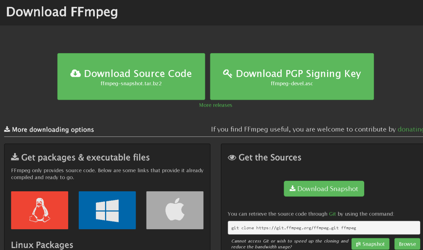Open the Git hyperlink in the sources text

(333, 214)
